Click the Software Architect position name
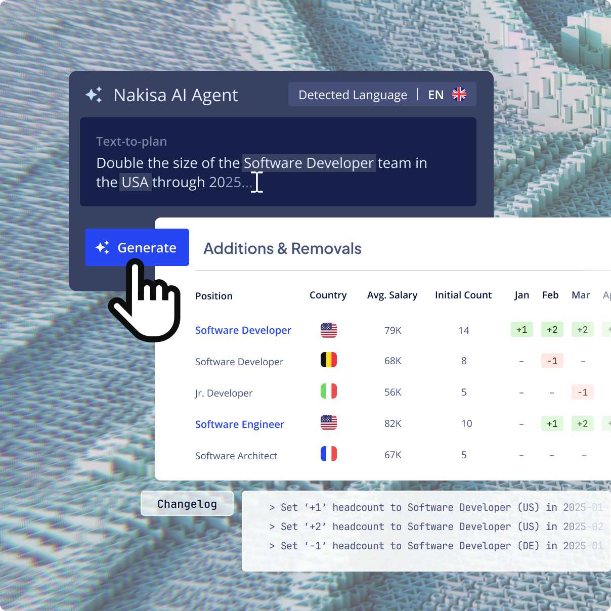The image size is (611, 611). 236,456
